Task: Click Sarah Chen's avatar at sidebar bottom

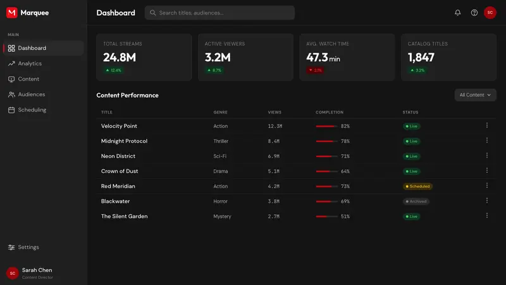Action: coord(12,274)
